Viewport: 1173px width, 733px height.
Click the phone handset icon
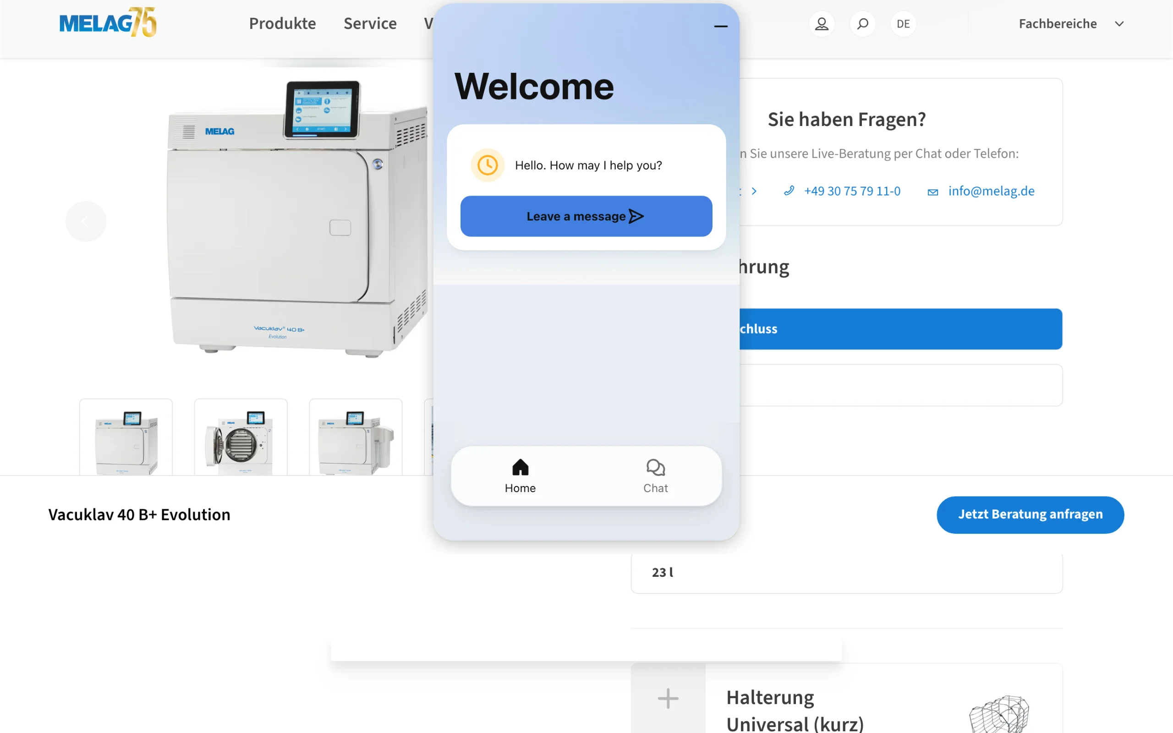[x=789, y=191]
